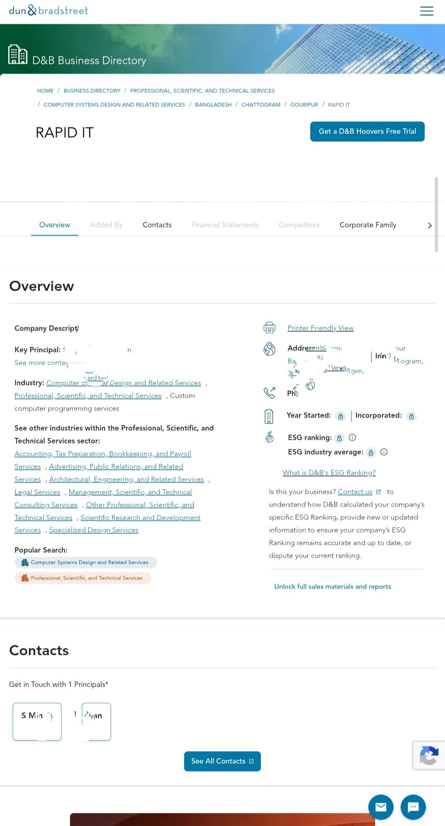Open Legal Services industry link
This screenshot has height=826, width=445.
click(37, 492)
